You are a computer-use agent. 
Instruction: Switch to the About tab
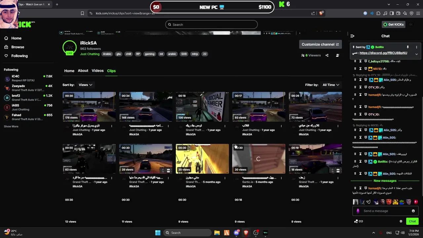[x=83, y=71]
